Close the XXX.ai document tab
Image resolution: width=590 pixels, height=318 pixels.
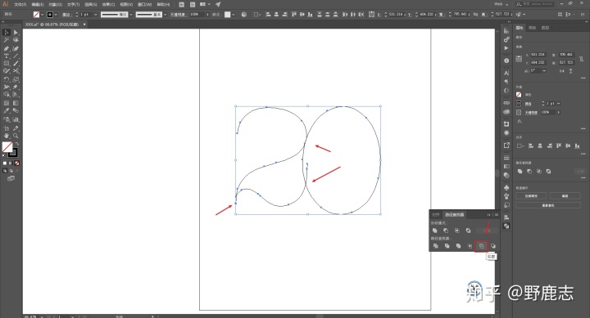pos(84,25)
